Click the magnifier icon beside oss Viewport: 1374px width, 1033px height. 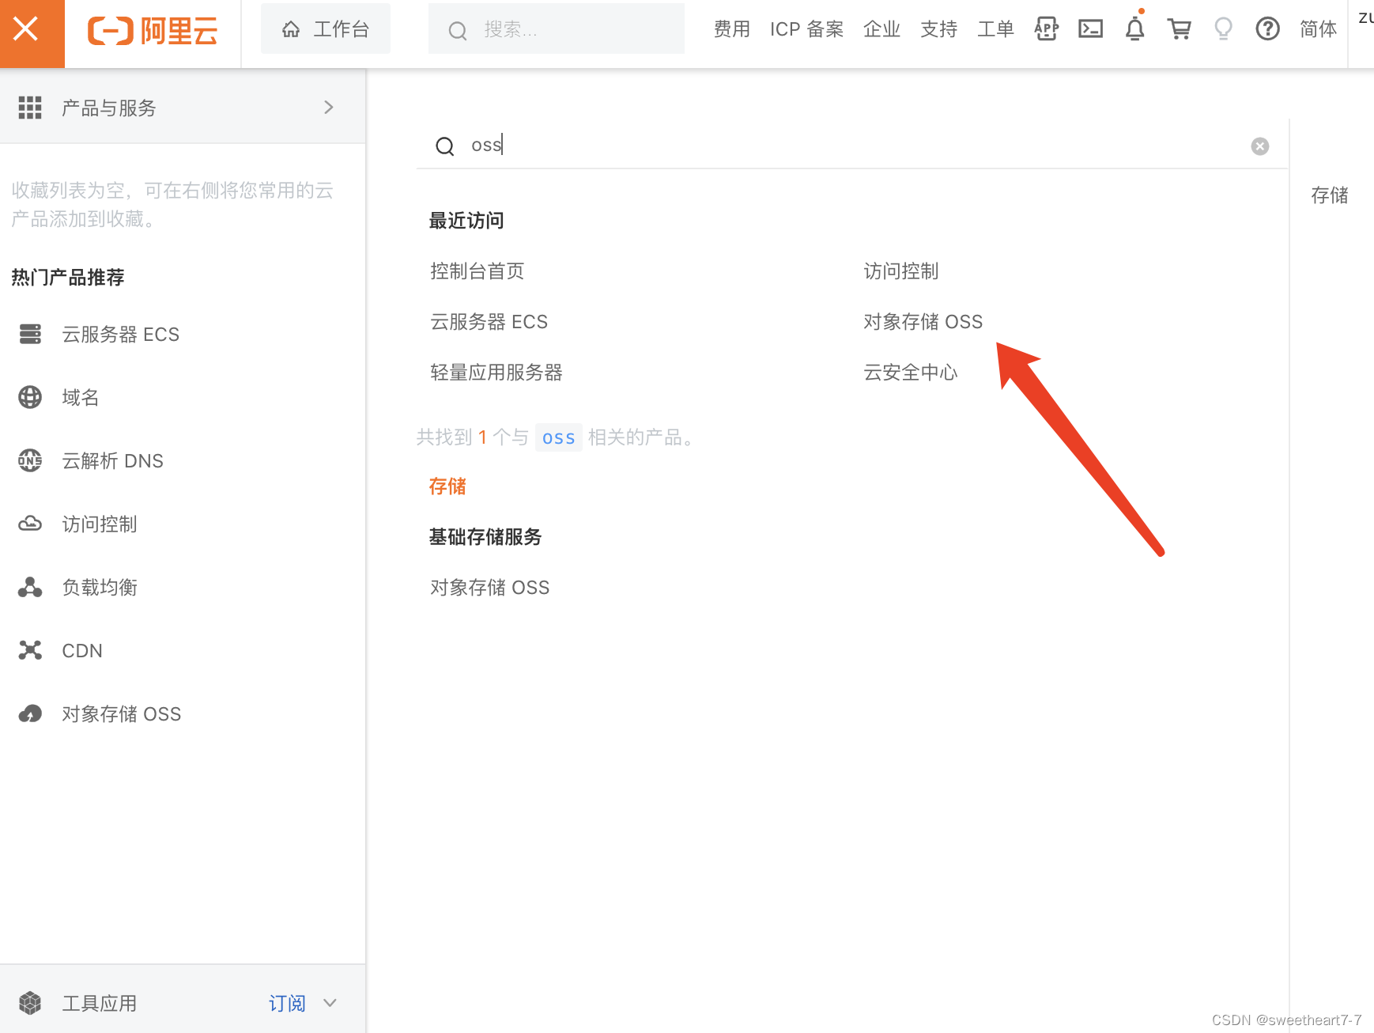coord(445,146)
